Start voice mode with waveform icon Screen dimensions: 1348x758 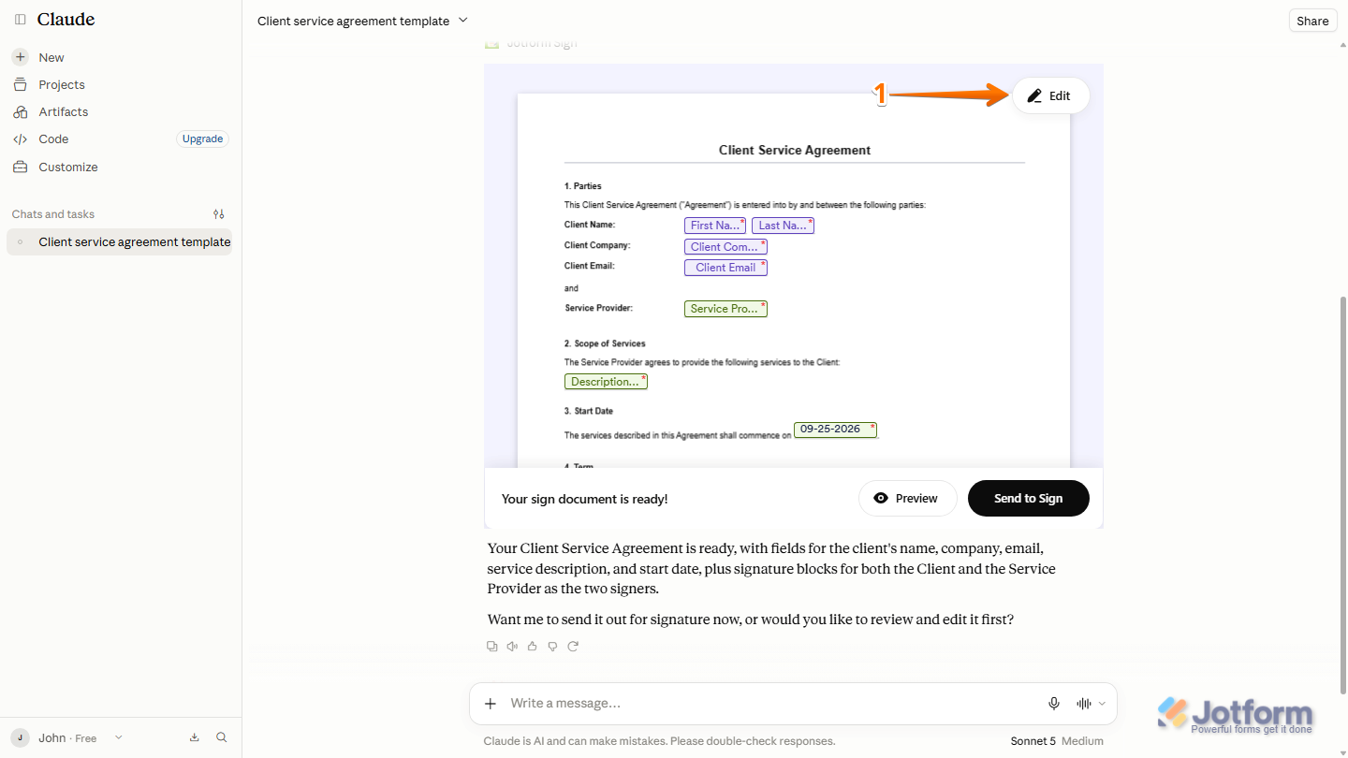(1084, 704)
